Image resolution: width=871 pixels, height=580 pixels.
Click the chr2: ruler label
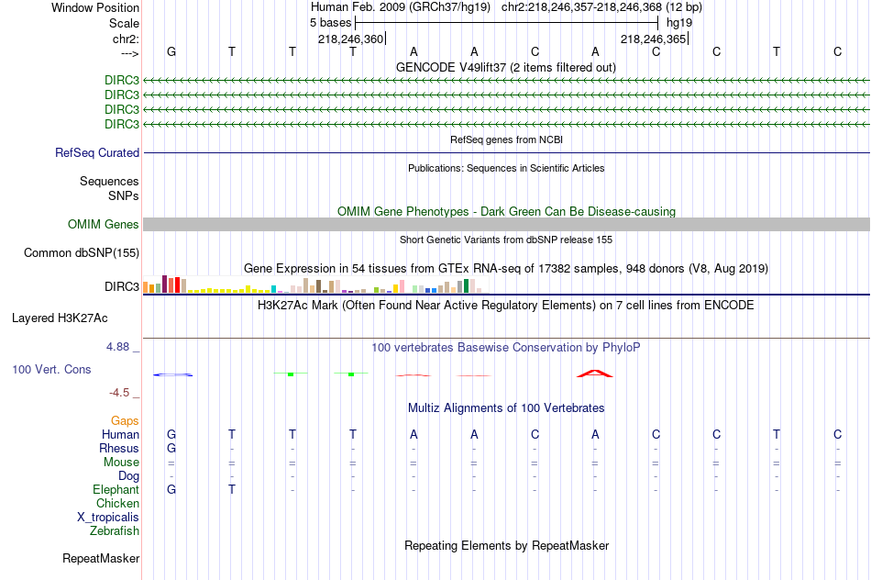coord(126,39)
